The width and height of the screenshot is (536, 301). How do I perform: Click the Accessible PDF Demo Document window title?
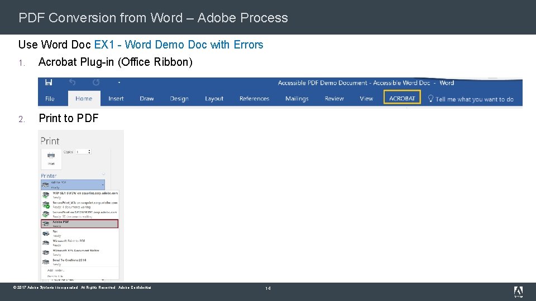tap(366, 82)
